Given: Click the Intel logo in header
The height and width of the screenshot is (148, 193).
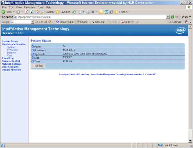Looking at the screenshot, I should (181, 30).
